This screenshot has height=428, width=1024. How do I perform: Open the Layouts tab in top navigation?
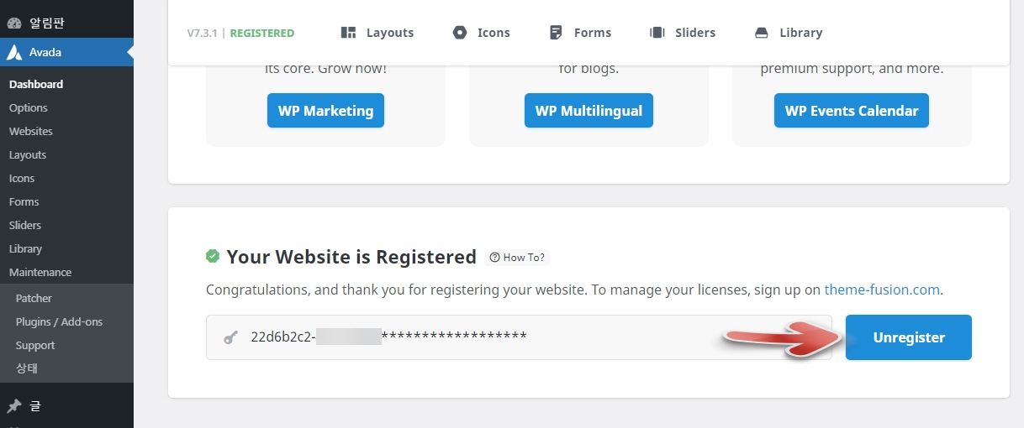pos(377,33)
